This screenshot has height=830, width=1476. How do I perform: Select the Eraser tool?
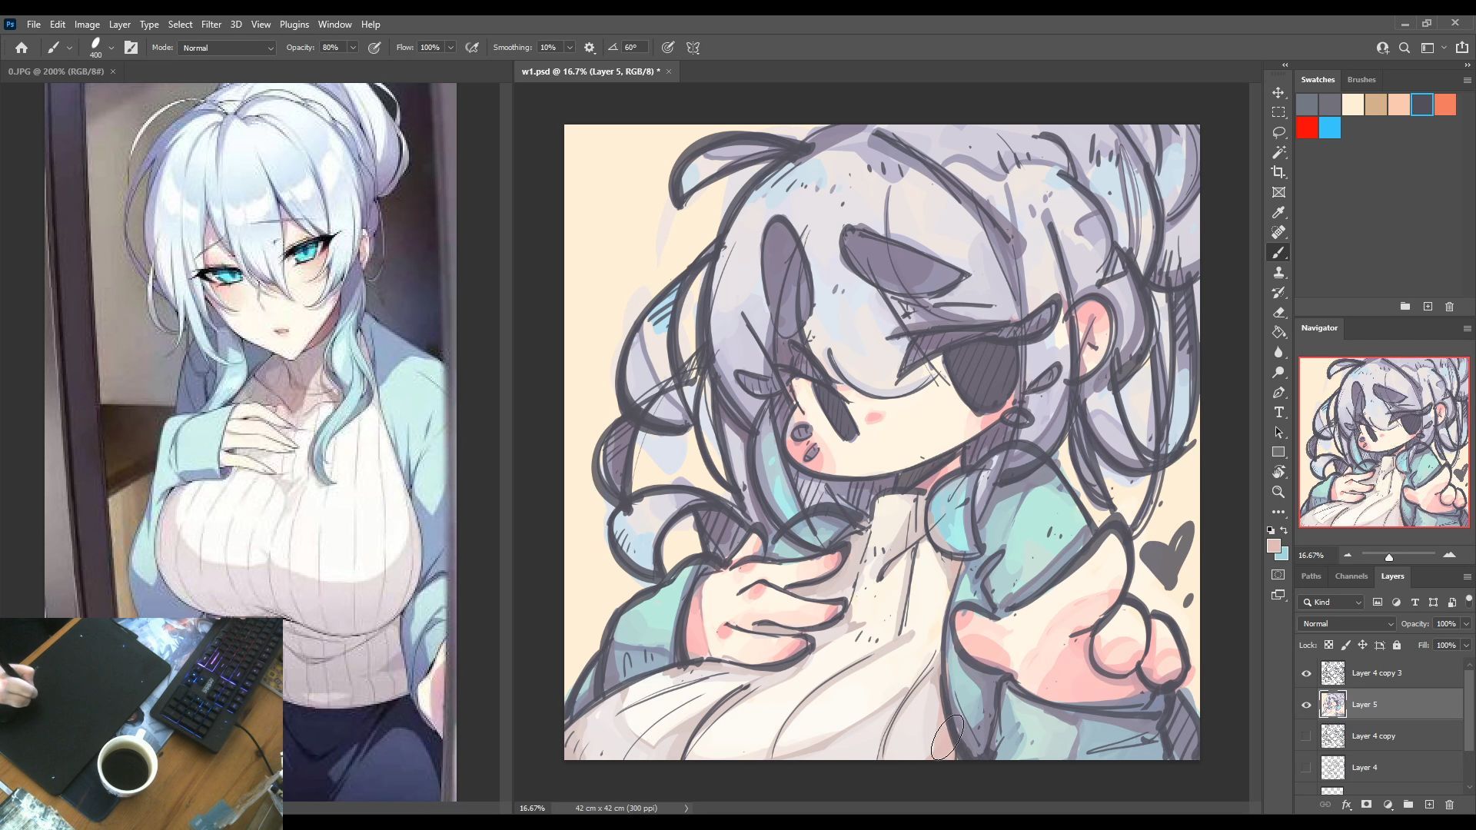point(1278,312)
